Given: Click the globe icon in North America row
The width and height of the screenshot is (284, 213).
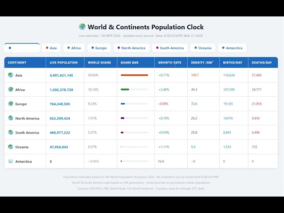Looking at the screenshot, I should click(11, 118).
